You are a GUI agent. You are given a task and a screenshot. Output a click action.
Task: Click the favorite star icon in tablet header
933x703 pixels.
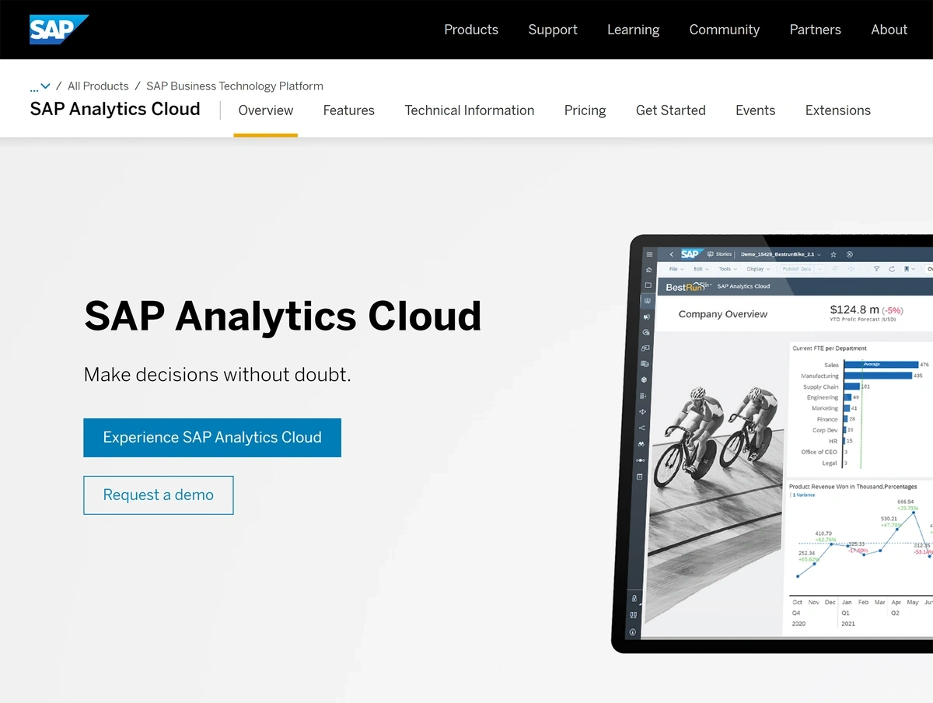point(833,254)
